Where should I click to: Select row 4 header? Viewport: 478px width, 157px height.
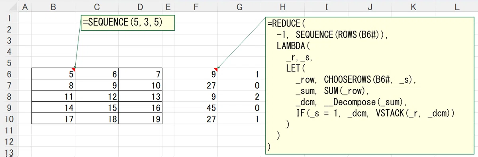[10, 51]
